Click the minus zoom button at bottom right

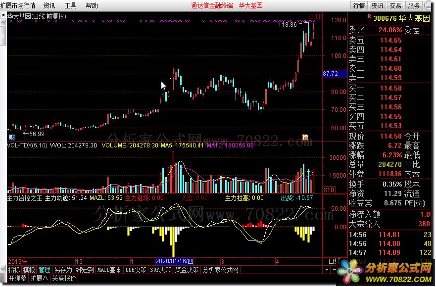pos(334,270)
